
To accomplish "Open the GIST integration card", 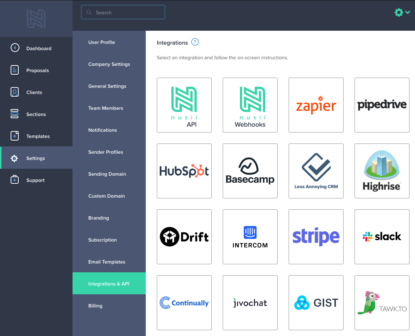I will [316, 303].
